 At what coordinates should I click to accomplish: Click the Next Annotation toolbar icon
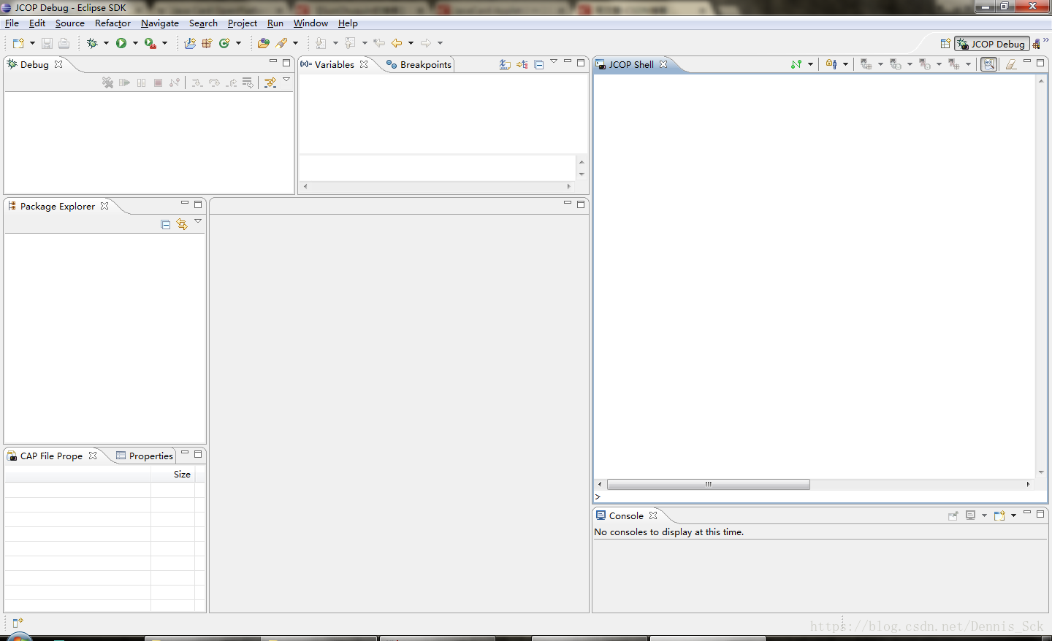tap(321, 44)
